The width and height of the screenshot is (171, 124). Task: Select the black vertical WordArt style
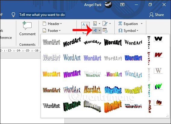tap(149, 42)
